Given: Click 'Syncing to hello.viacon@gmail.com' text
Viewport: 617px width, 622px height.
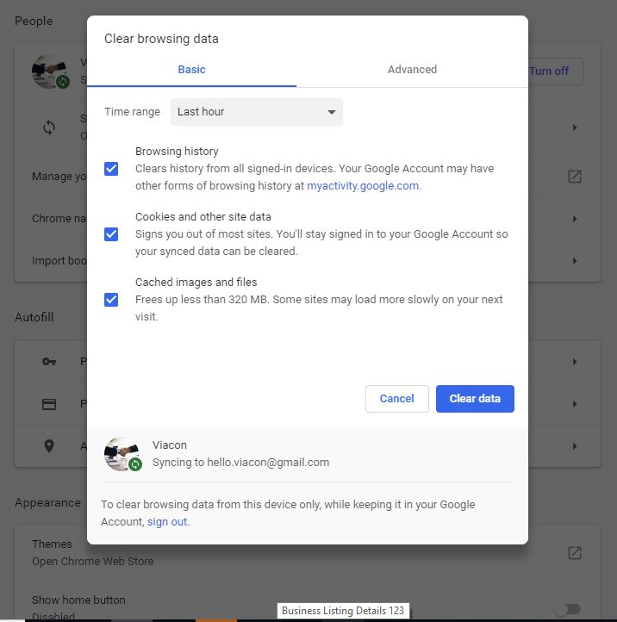Looking at the screenshot, I should (x=240, y=462).
